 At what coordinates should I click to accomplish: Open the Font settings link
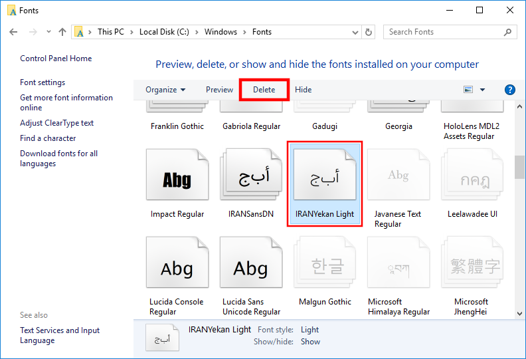[x=43, y=82]
